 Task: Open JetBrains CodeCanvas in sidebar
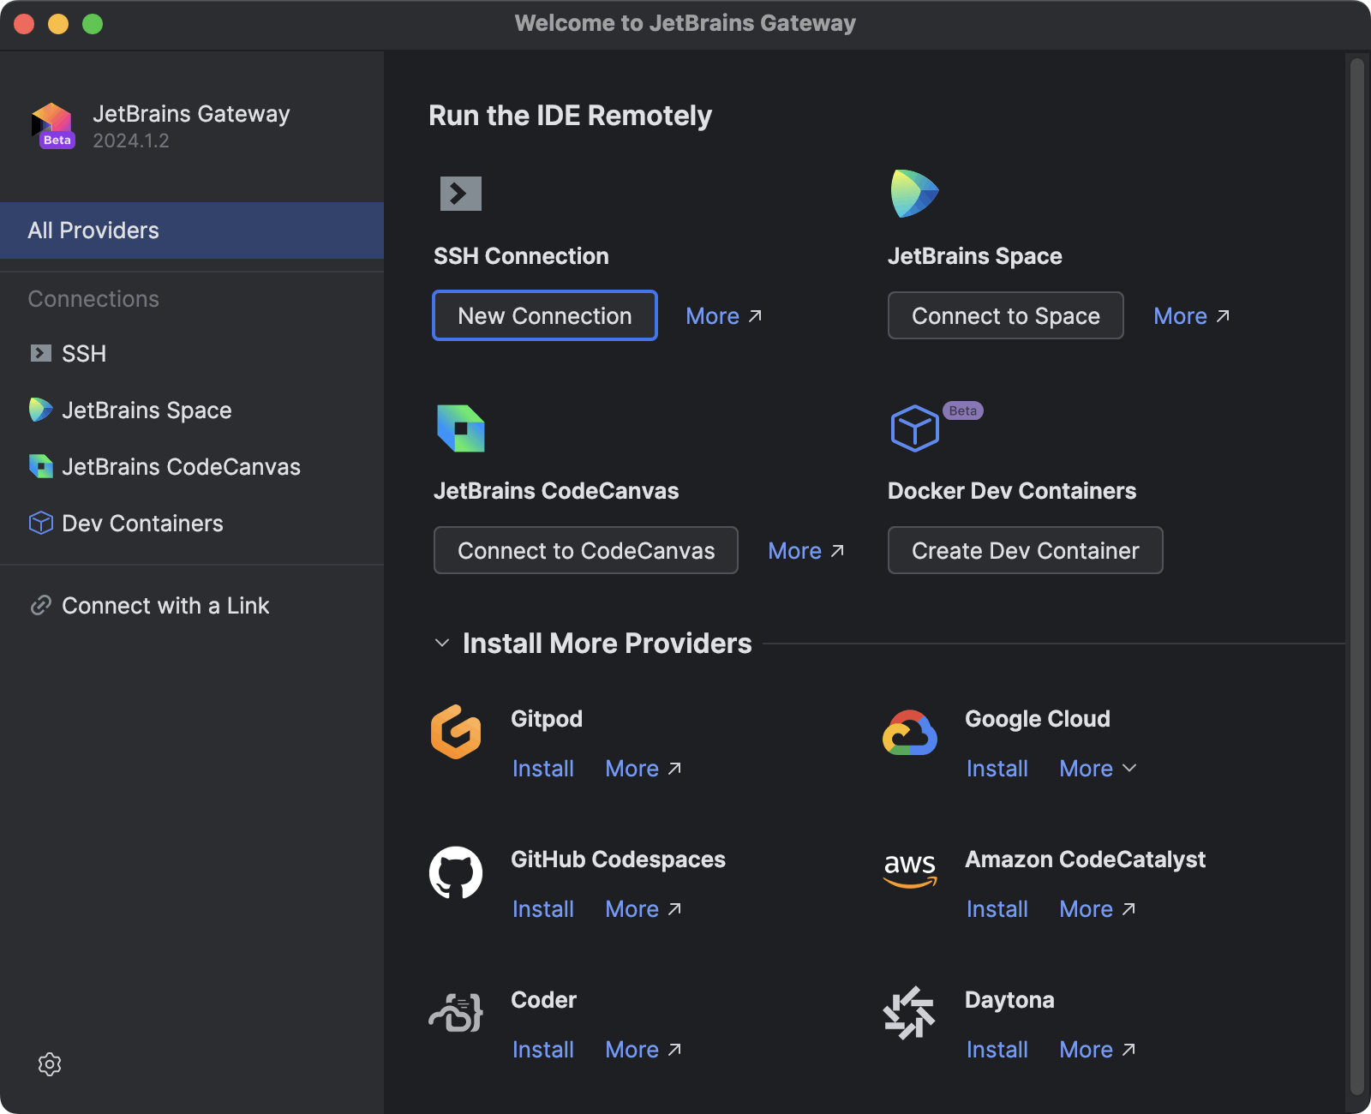(x=192, y=466)
